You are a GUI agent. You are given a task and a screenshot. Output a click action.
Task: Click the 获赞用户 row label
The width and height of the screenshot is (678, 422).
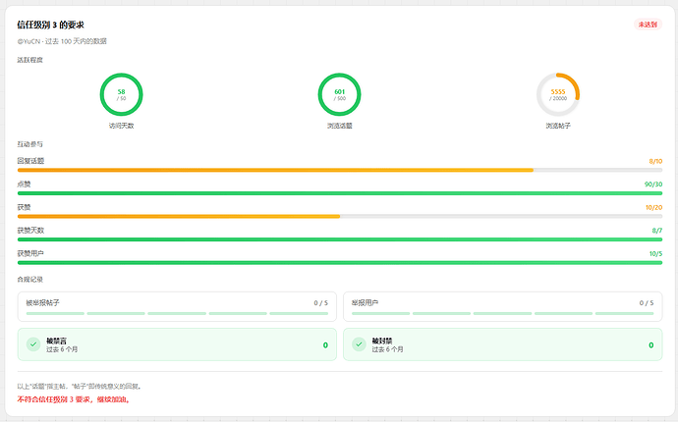coord(30,253)
